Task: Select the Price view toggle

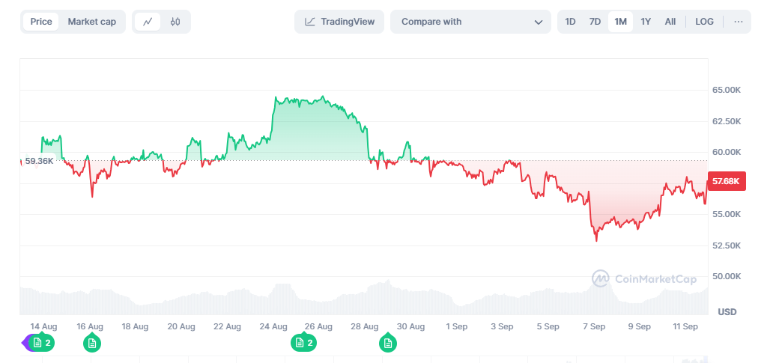Action: [41, 22]
